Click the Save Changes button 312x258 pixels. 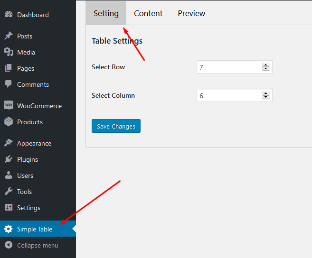tap(116, 126)
